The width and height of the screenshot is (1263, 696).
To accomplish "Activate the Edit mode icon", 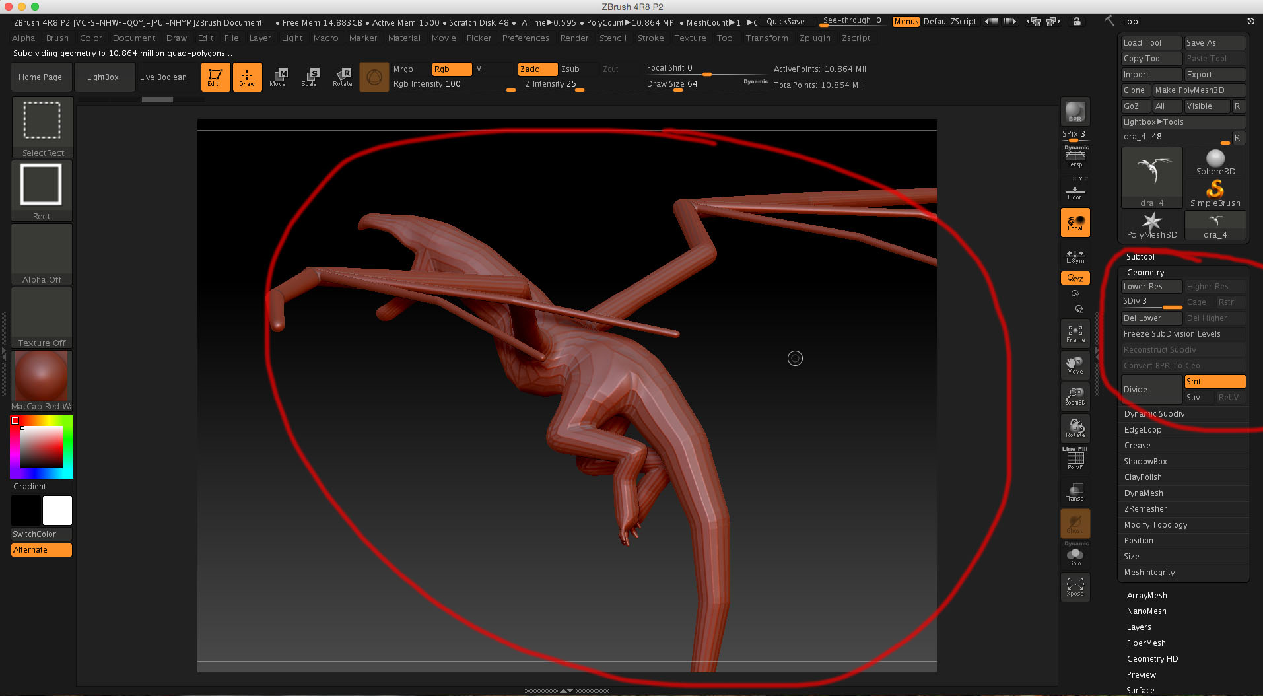I will click(x=215, y=77).
